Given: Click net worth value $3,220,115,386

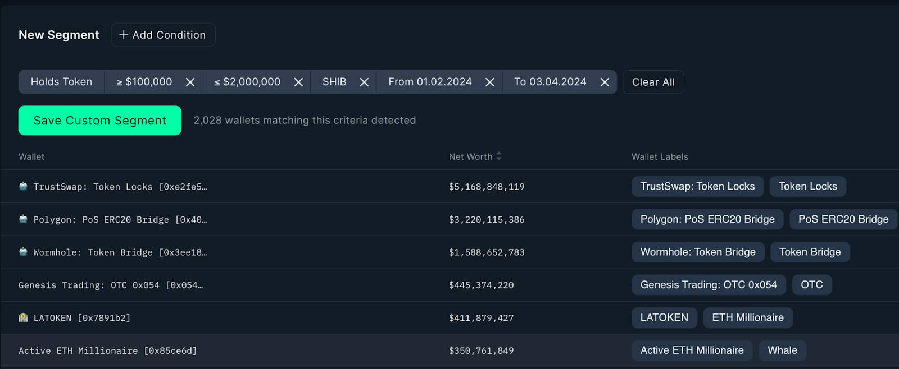Looking at the screenshot, I should tap(487, 219).
